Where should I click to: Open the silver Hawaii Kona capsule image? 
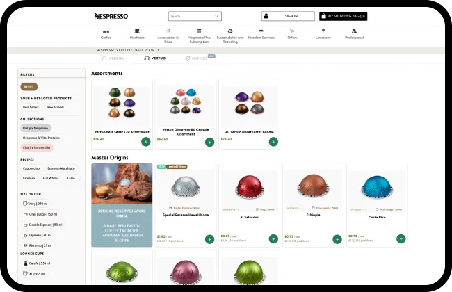[186, 187]
